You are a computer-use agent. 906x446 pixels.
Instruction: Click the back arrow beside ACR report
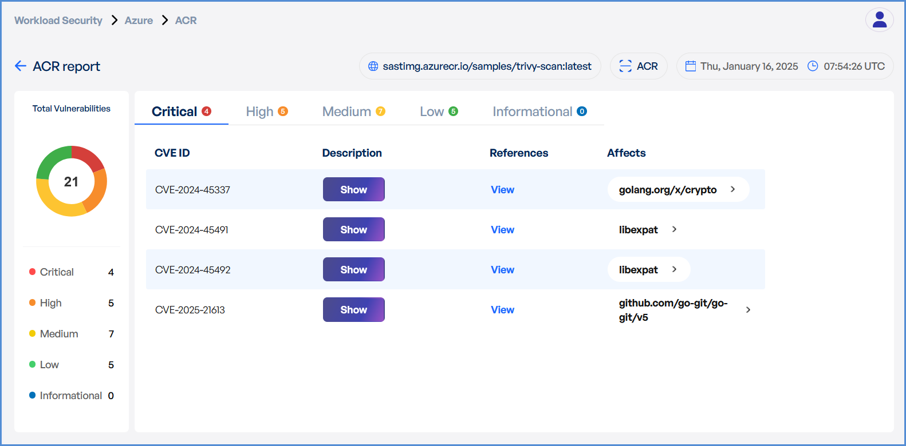21,66
